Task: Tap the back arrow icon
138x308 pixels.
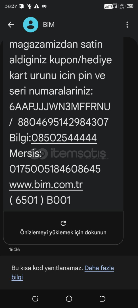Action: (x=11, y=25)
